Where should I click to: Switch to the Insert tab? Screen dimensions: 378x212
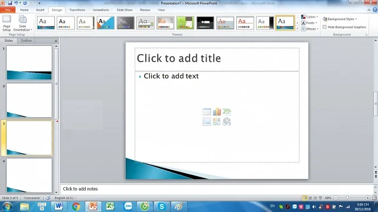[x=40, y=10]
